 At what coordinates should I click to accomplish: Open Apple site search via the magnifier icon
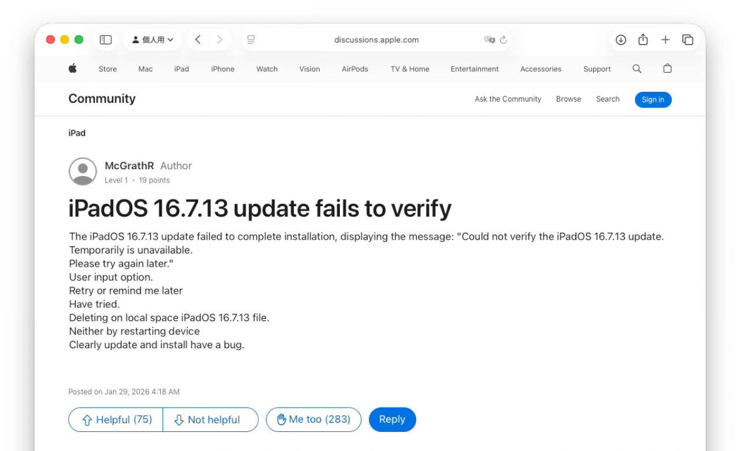pyautogui.click(x=637, y=69)
